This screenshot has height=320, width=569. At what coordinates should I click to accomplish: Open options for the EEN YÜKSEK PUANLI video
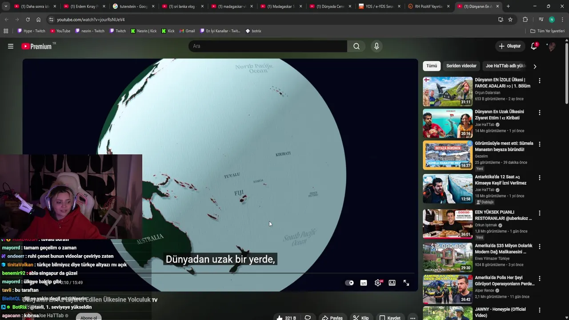540,213
